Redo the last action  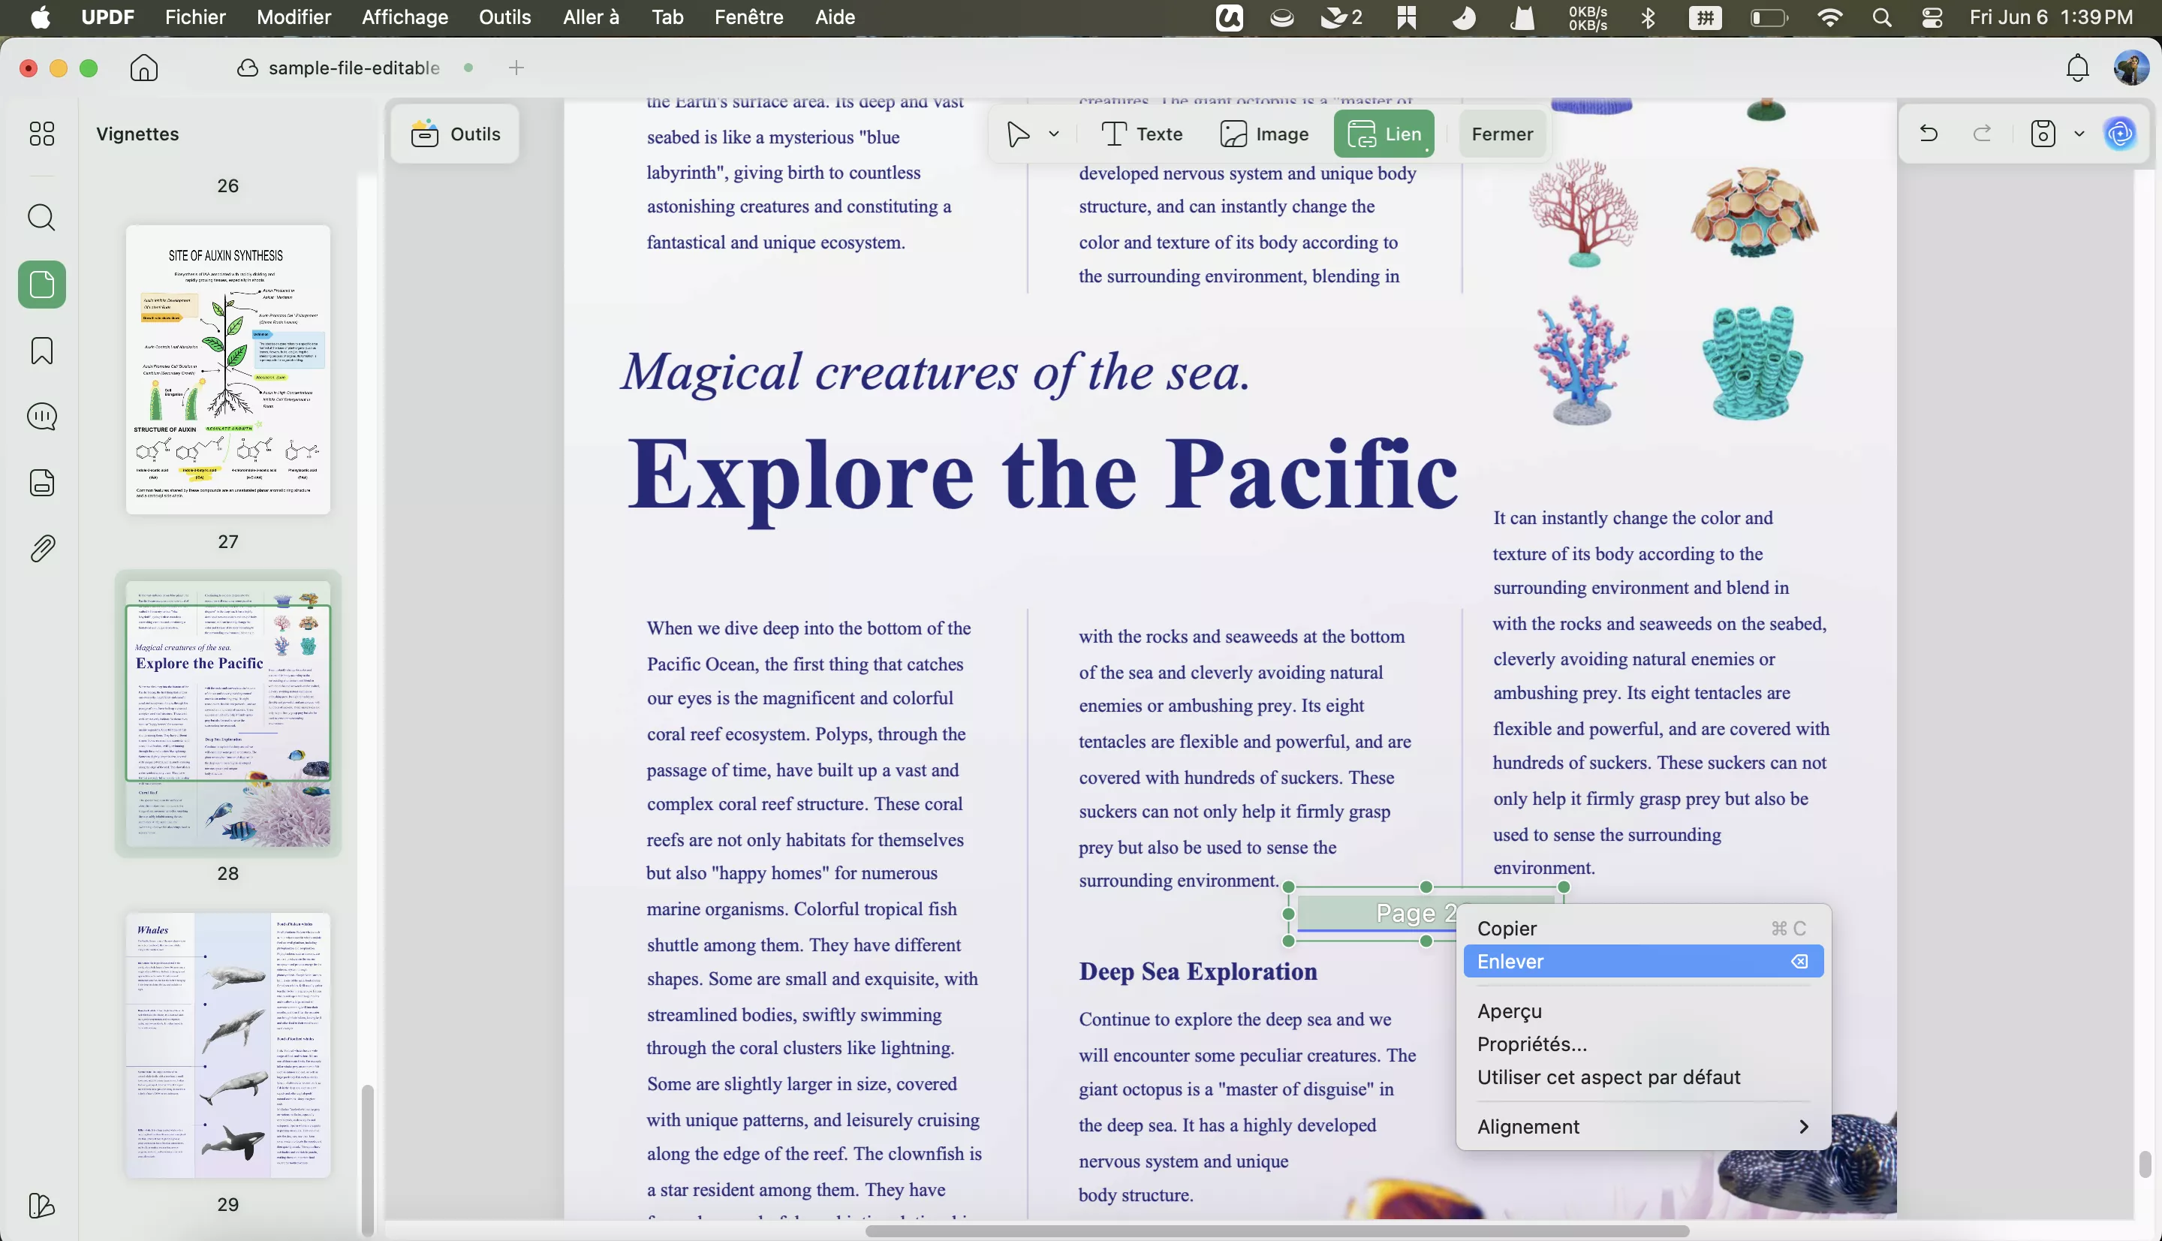(1983, 134)
